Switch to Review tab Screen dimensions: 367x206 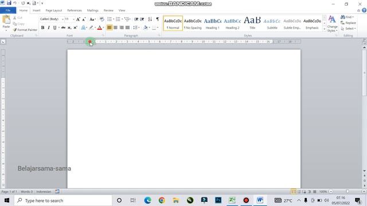(108, 10)
